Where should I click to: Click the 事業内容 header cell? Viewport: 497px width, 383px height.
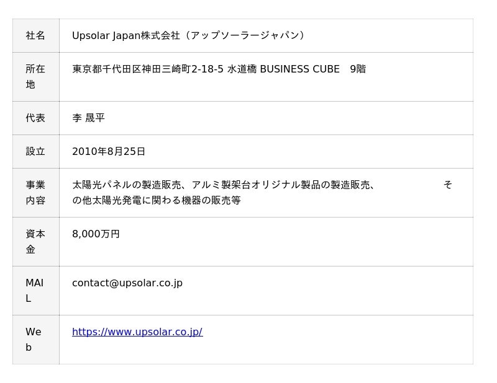35,193
